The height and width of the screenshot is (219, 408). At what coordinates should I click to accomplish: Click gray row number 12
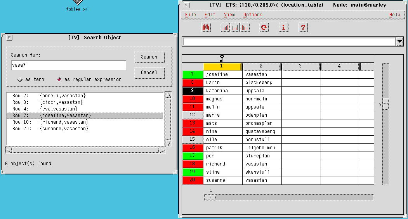coord(193,115)
